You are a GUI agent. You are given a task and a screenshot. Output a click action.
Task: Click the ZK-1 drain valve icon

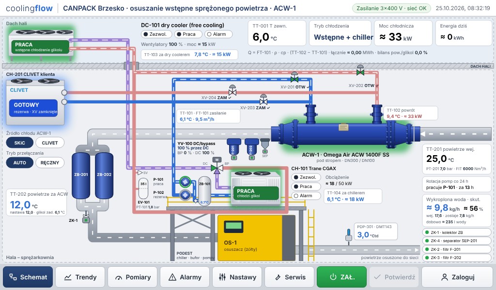pyautogui.click(x=86, y=218)
